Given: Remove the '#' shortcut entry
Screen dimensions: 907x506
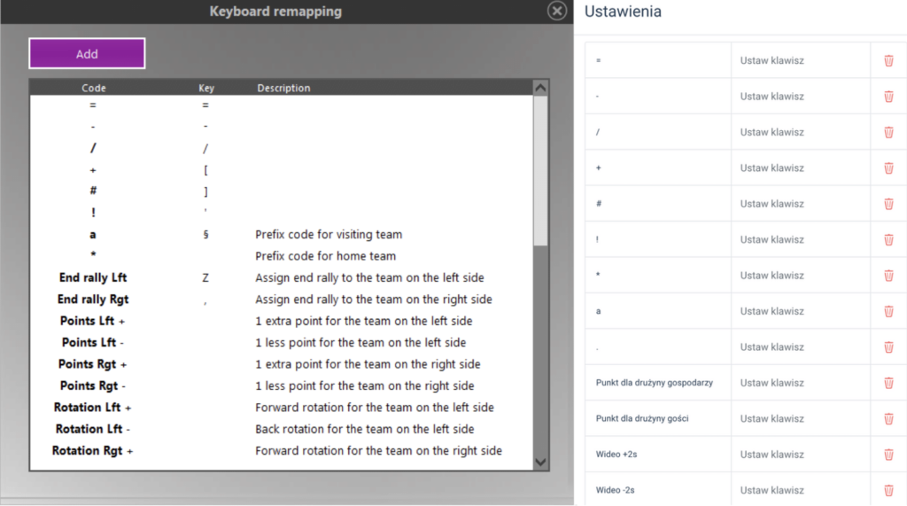Looking at the screenshot, I should click(x=888, y=204).
